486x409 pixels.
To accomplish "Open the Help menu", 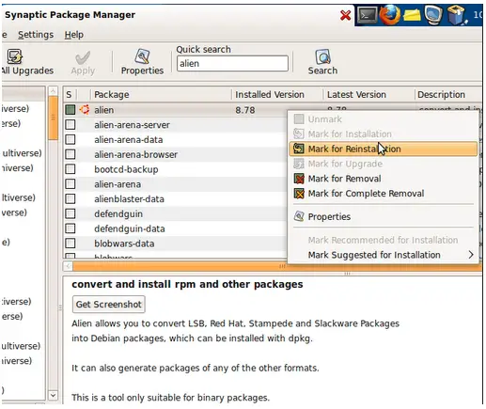I will click(74, 35).
